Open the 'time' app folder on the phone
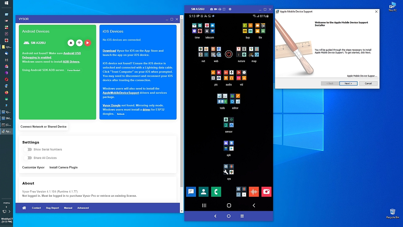Viewport: 403px width, 227px height. (197, 31)
